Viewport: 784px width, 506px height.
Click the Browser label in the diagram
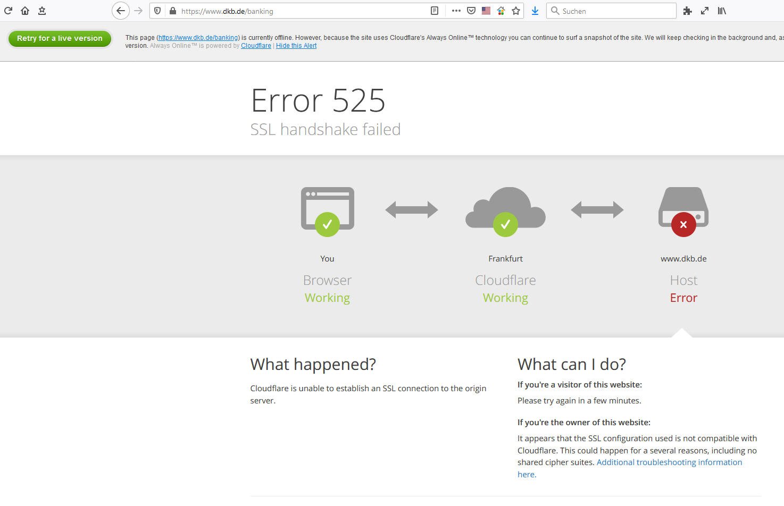(327, 280)
